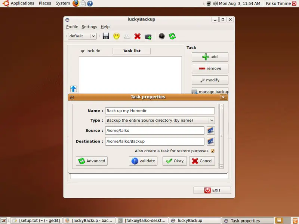Switch to the falko@falko-desktop terminal taskbar entry
299x224 pixels.
pos(142,221)
